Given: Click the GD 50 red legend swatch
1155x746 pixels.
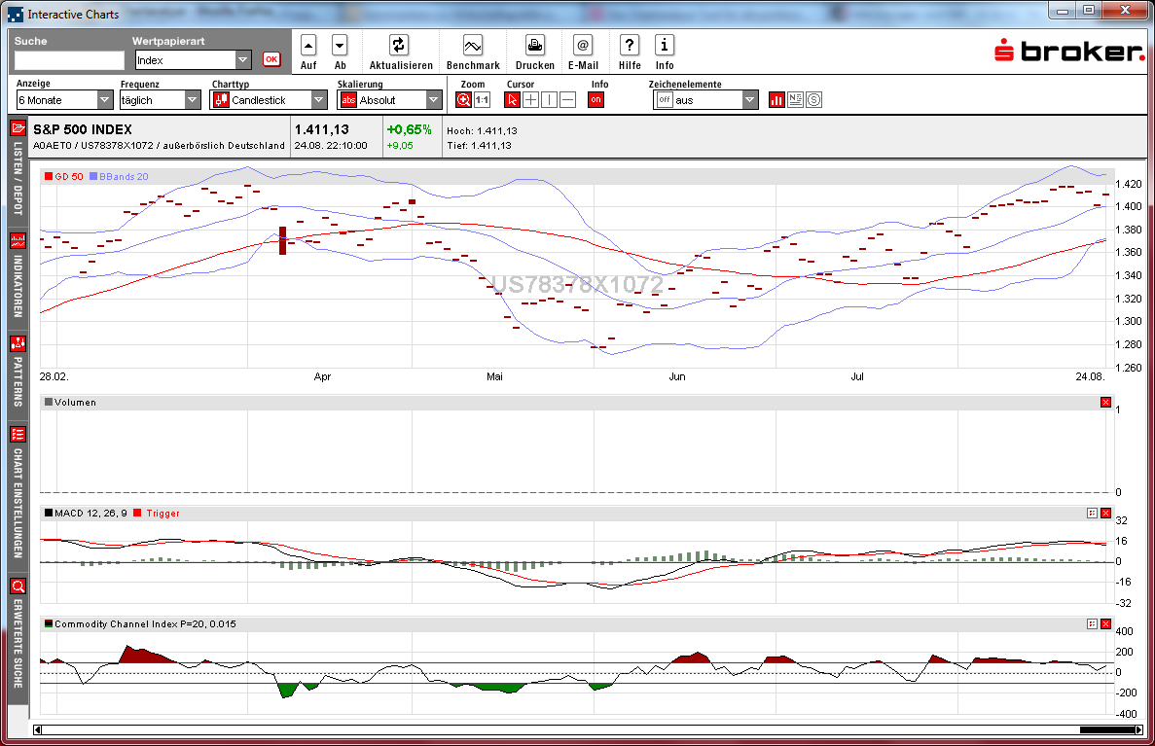Looking at the screenshot, I should [49, 177].
